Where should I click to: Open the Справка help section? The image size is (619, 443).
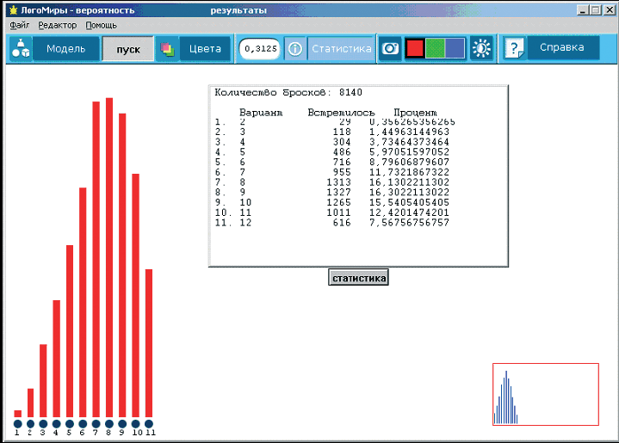tap(562, 48)
